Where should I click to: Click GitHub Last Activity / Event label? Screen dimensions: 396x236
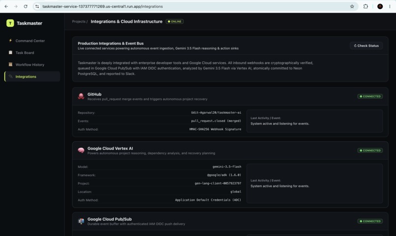point(266,118)
